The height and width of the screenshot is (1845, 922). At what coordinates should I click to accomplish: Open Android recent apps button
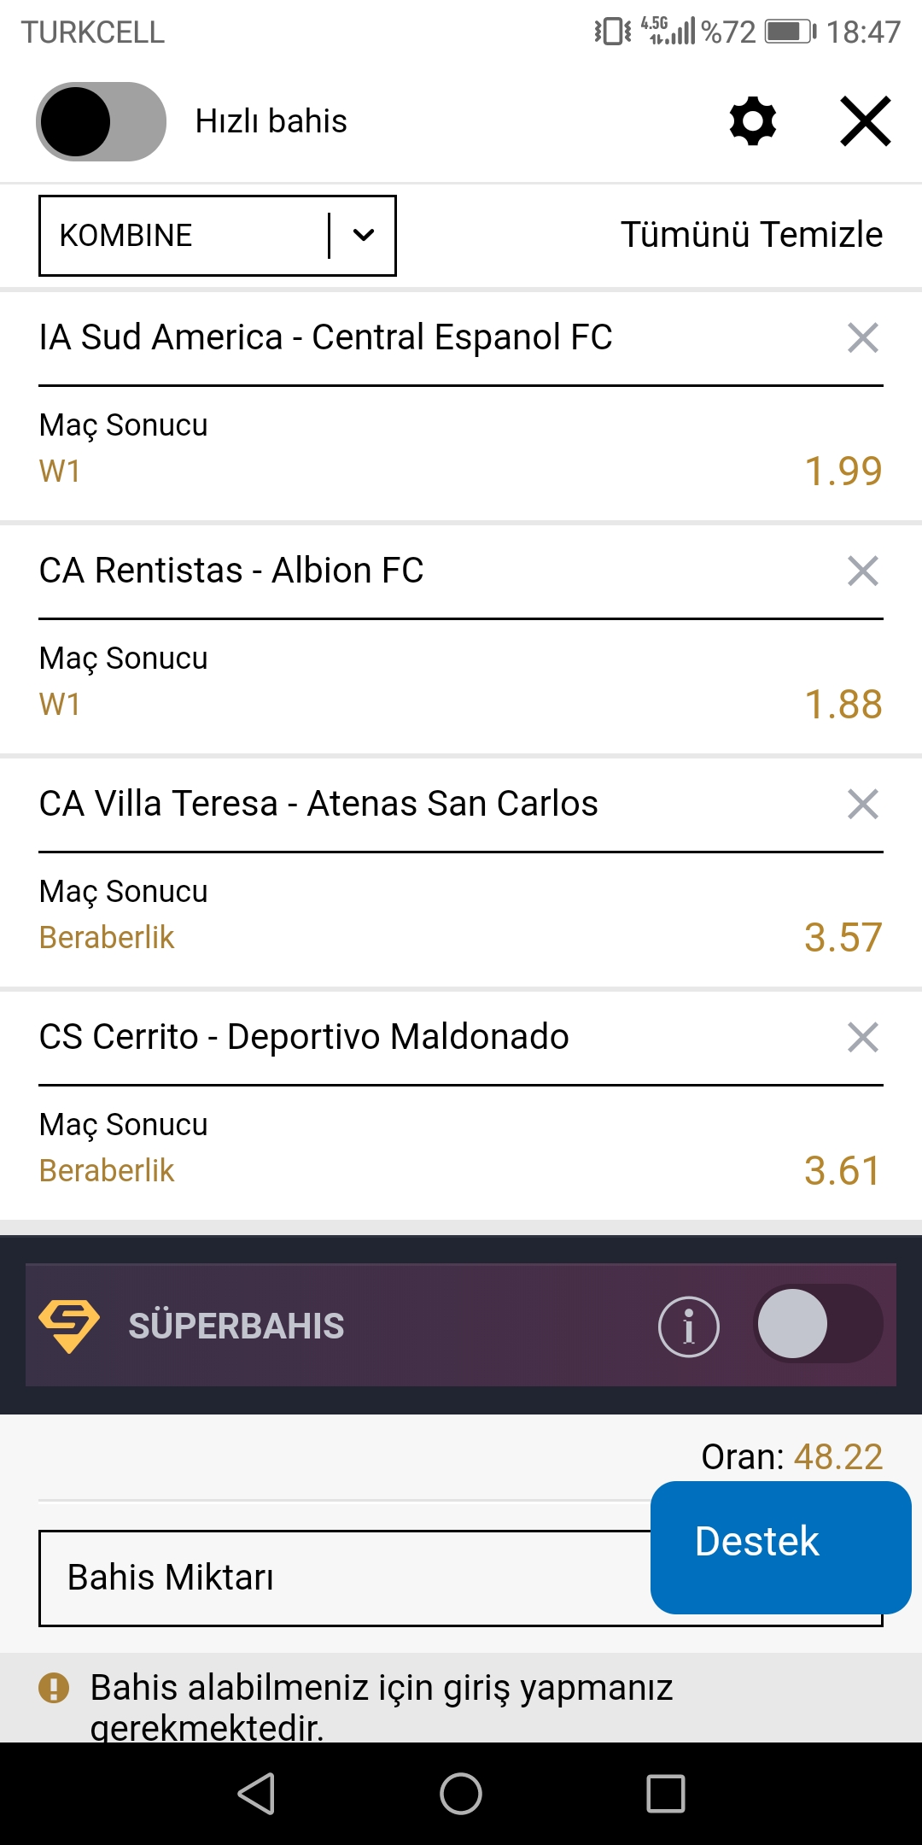[x=666, y=1794]
